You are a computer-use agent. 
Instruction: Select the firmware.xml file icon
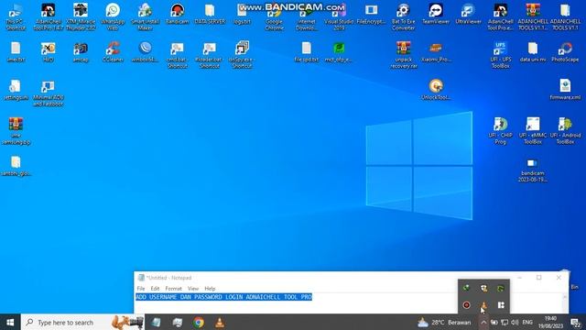click(x=565, y=90)
